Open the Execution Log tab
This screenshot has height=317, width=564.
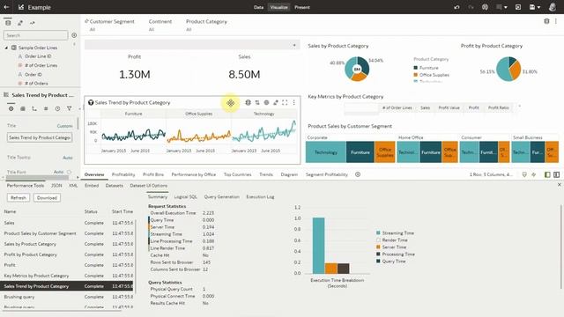pos(260,196)
